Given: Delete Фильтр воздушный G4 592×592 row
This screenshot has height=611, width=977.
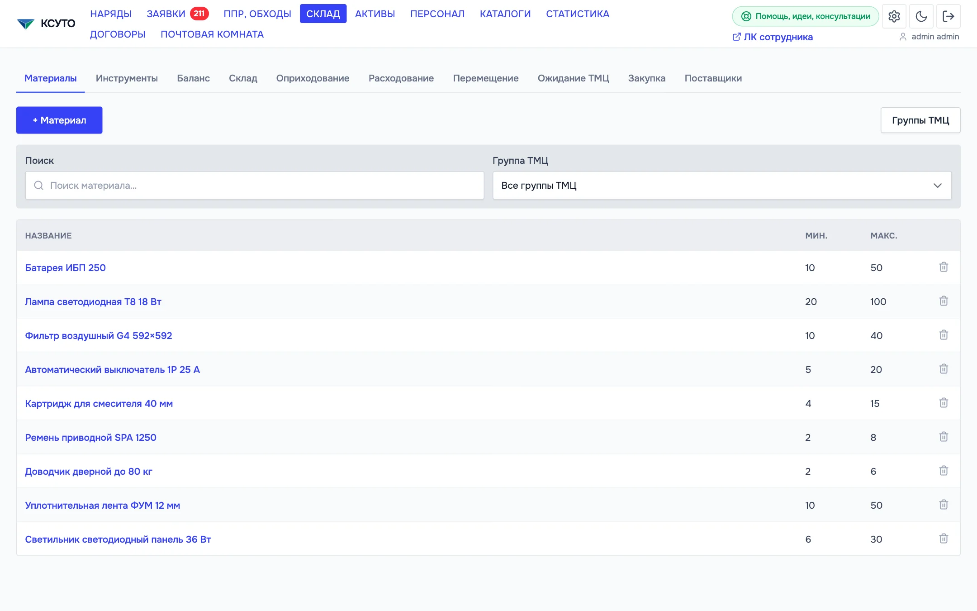Looking at the screenshot, I should pos(944,335).
